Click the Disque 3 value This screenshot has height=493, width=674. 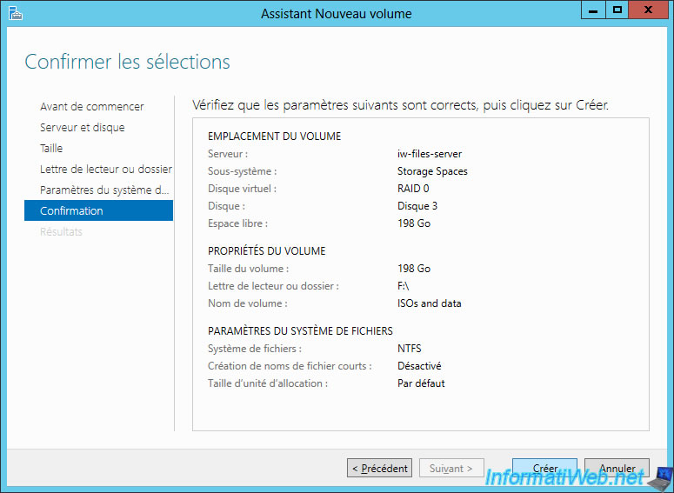417,206
